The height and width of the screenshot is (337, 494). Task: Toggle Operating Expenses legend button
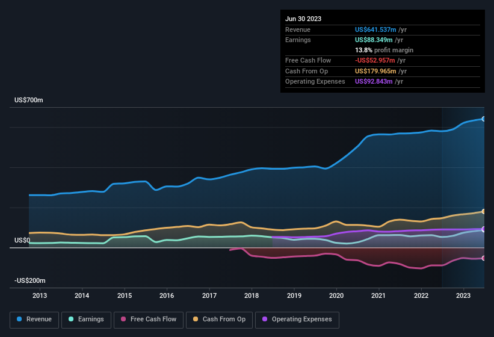click(297, 320)
